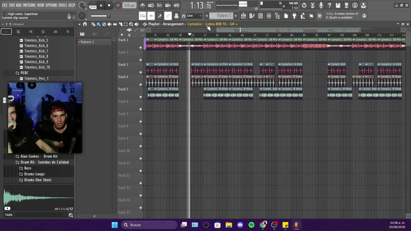411x231 pixels.
Task: Open the Piano roll view icon
Action: [x=252, y=16]
